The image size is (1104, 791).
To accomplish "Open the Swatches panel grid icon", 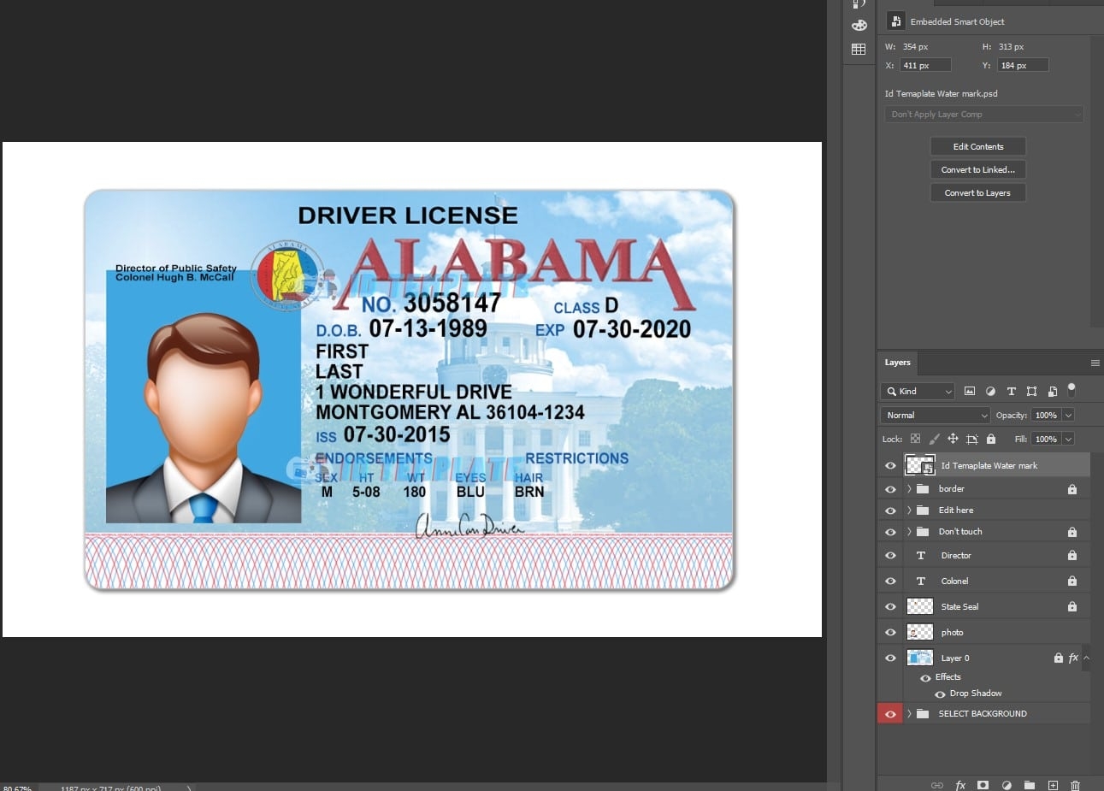I will pyautogui.click(x=859, y=50).
